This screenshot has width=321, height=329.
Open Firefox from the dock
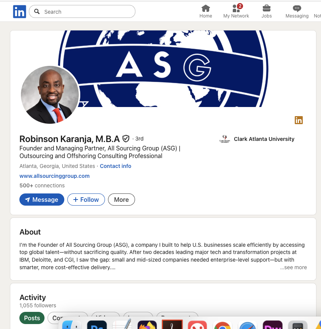pyautogui.click(x=147, y=325)
